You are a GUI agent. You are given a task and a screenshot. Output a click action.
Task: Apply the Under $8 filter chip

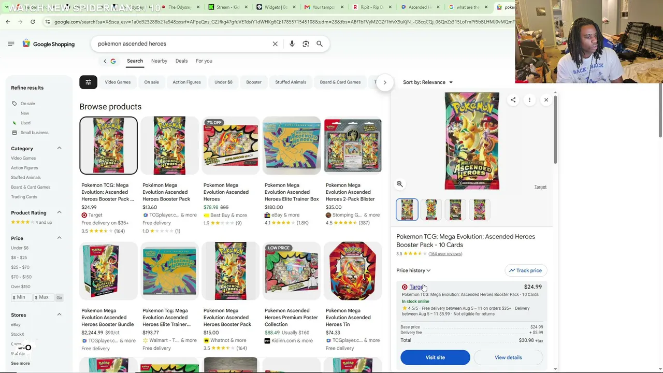pos(223,82)
